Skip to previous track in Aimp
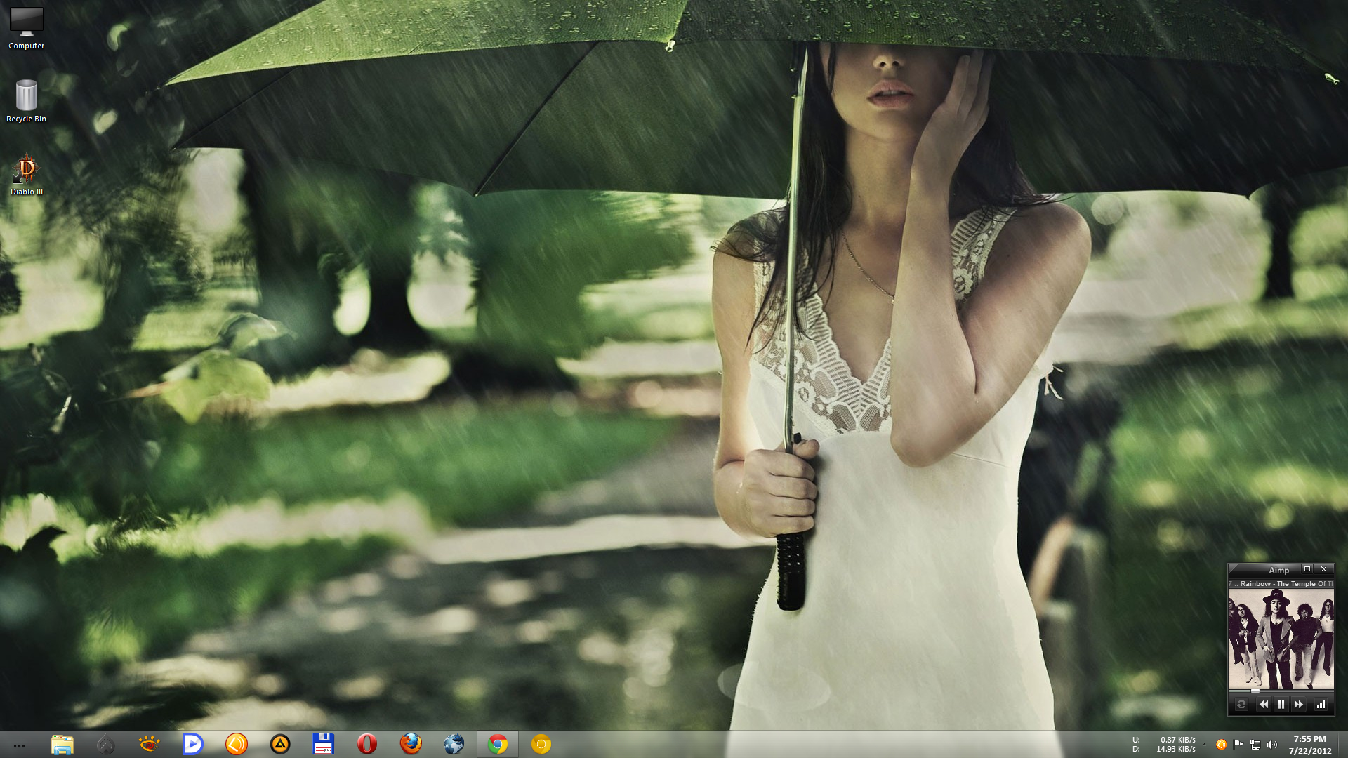Viewport: 1348px width, 758px height. pos(1264,705)
